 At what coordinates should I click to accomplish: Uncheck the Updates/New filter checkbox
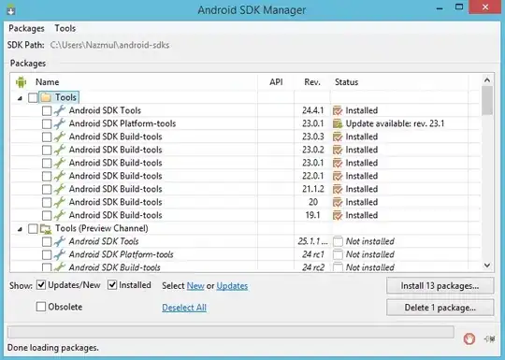41,285
